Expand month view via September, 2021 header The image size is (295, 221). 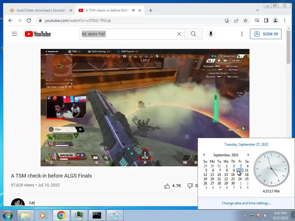pos(226,155)
